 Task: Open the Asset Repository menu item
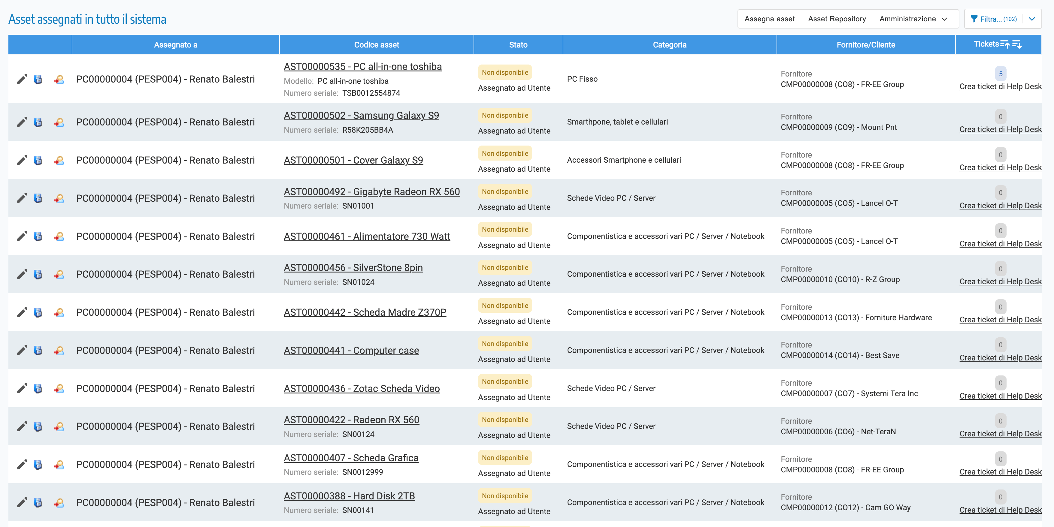[x=837, y=19]
